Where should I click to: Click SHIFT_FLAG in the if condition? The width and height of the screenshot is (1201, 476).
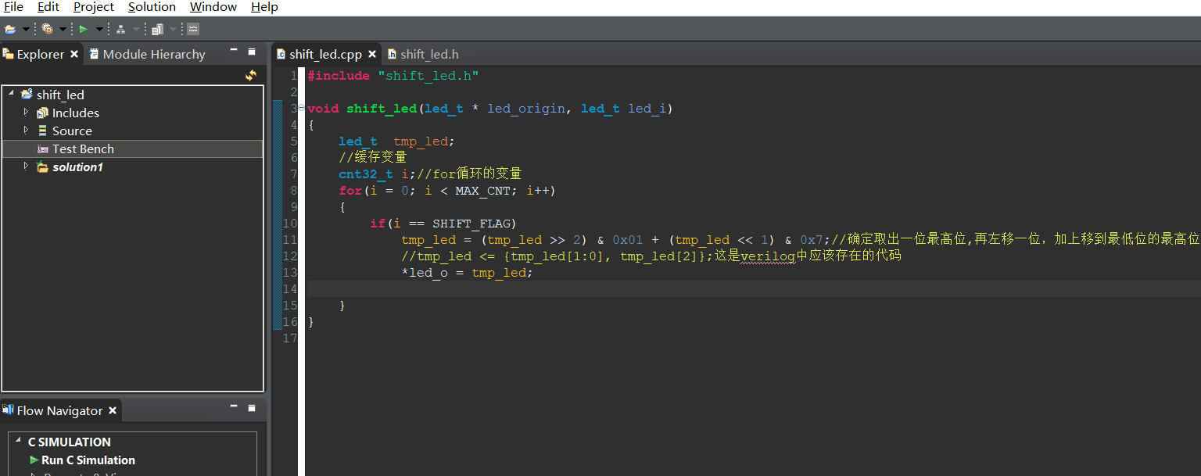coord(471,223)
